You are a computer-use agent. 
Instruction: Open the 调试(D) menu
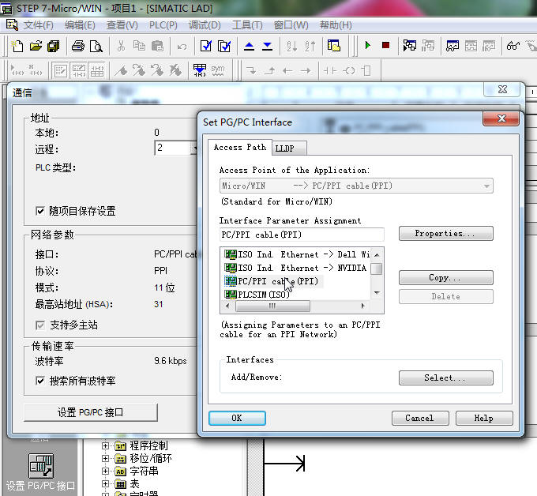pyautogui.click(x=205, y=25)
